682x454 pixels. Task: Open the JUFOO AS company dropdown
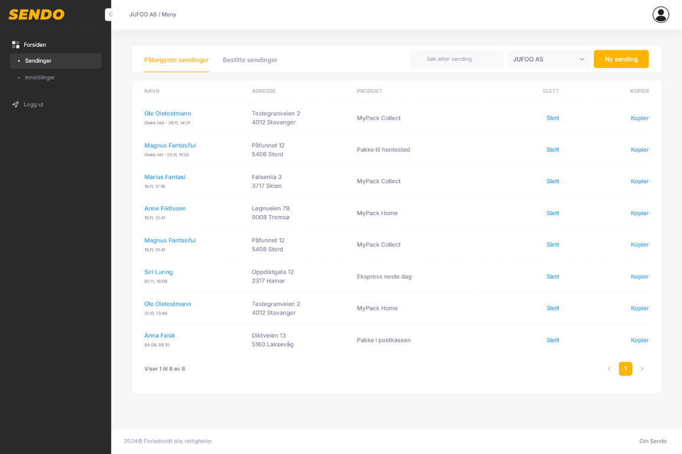coord(549,59)
